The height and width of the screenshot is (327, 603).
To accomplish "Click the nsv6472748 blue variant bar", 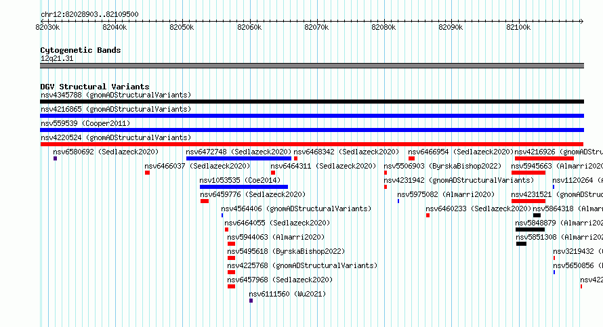I will click(238, 158).
